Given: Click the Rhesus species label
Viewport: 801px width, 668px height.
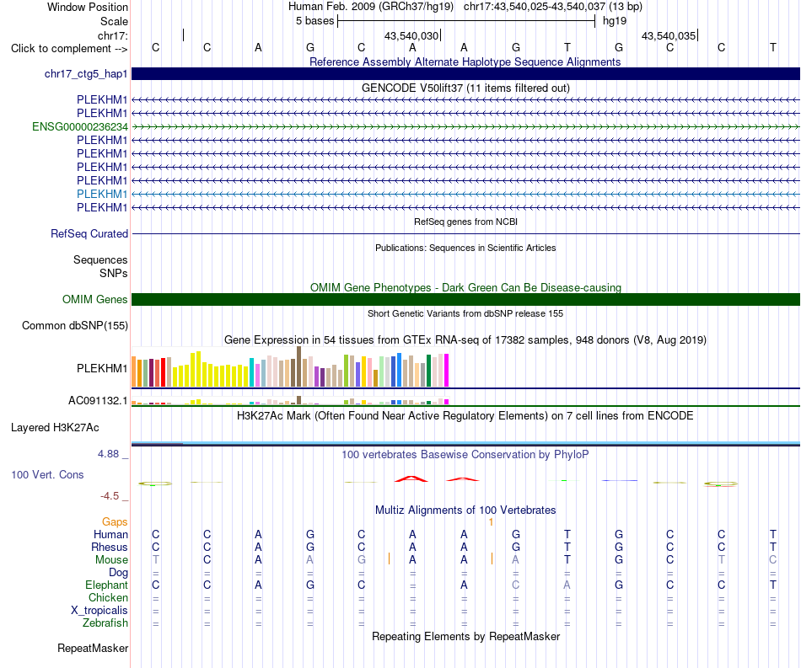Looking at the screenshot, I should click(x=110, y=547).
